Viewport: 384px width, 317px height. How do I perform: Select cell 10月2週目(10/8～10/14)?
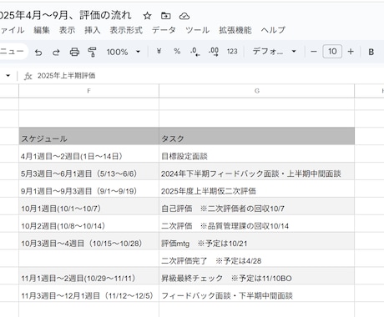point(88,224)
